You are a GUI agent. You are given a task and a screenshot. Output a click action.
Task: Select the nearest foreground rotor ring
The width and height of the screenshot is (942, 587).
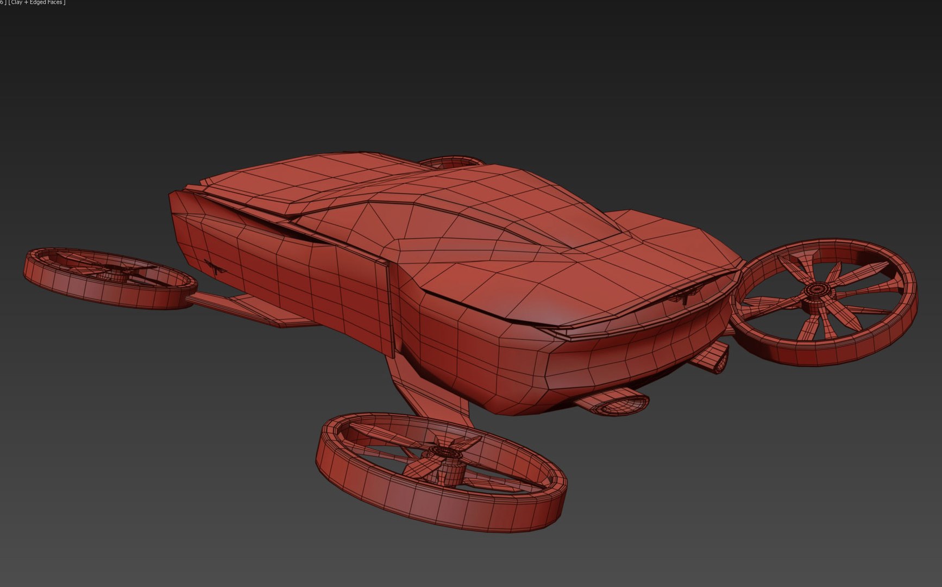441,472
